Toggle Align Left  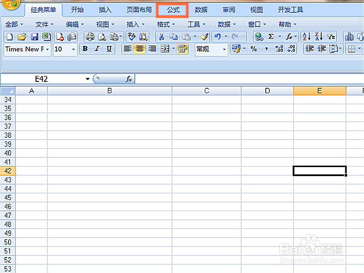pos(127,49)
